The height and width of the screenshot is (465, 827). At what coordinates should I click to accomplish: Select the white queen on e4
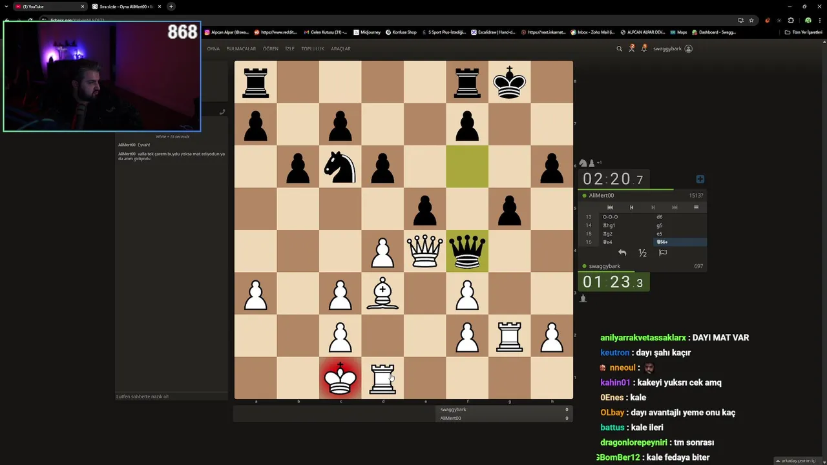425,251
